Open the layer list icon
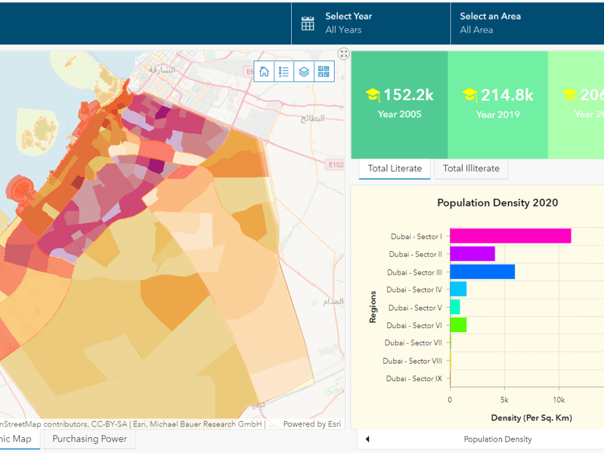The width and height of the screenshot is (604, 453). point(303,71)
